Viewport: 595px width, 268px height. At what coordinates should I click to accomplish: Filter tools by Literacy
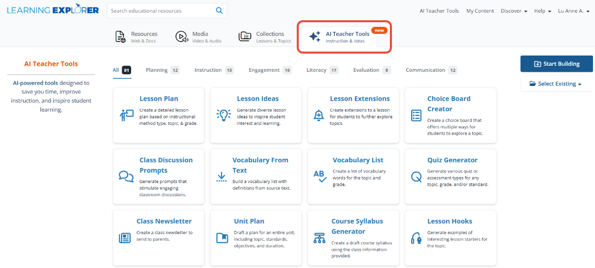[323, 70]
